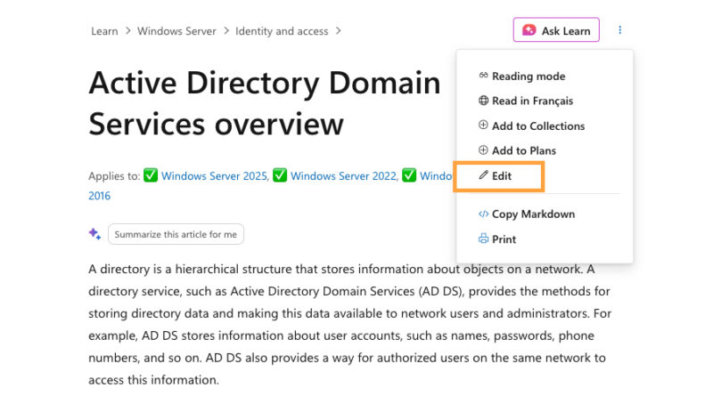Click the globe icon beside Read in Français
Image resolution: width=713 pixels, height=396 pixels.
483,101
